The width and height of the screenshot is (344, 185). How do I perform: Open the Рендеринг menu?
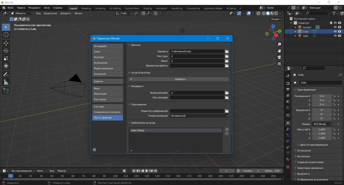(x=34, y=8)
